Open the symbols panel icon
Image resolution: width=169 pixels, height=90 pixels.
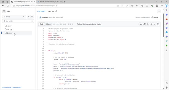158,24
